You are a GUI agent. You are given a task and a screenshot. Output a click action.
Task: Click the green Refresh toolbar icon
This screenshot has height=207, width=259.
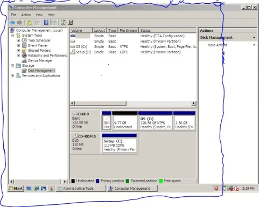63,23
